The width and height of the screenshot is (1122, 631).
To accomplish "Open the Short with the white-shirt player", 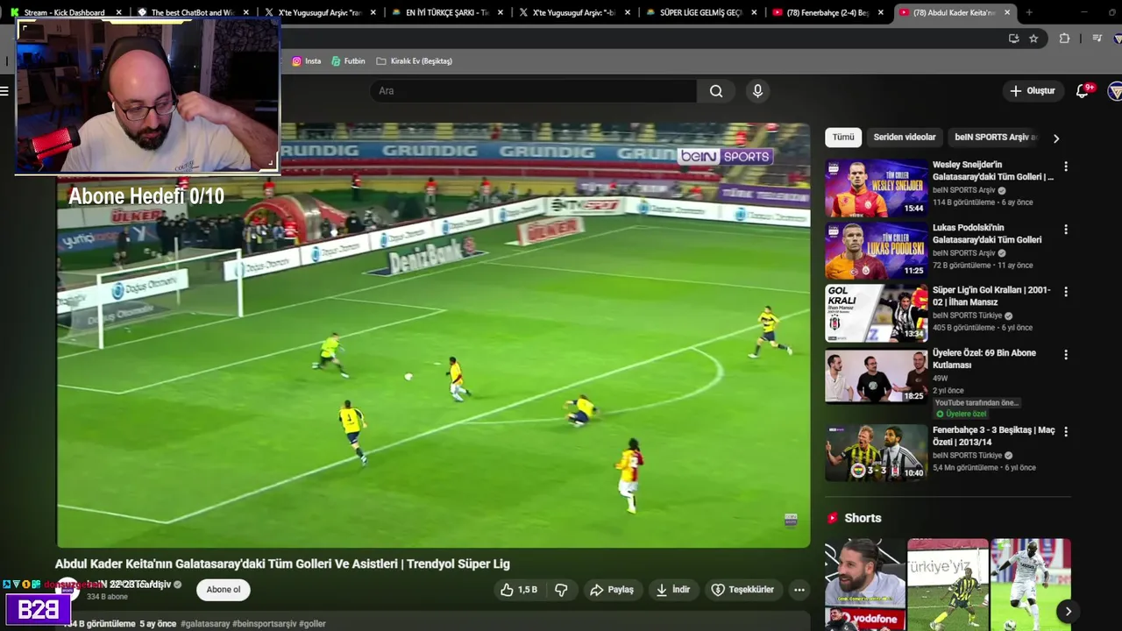I will [x=1030, y=585].
